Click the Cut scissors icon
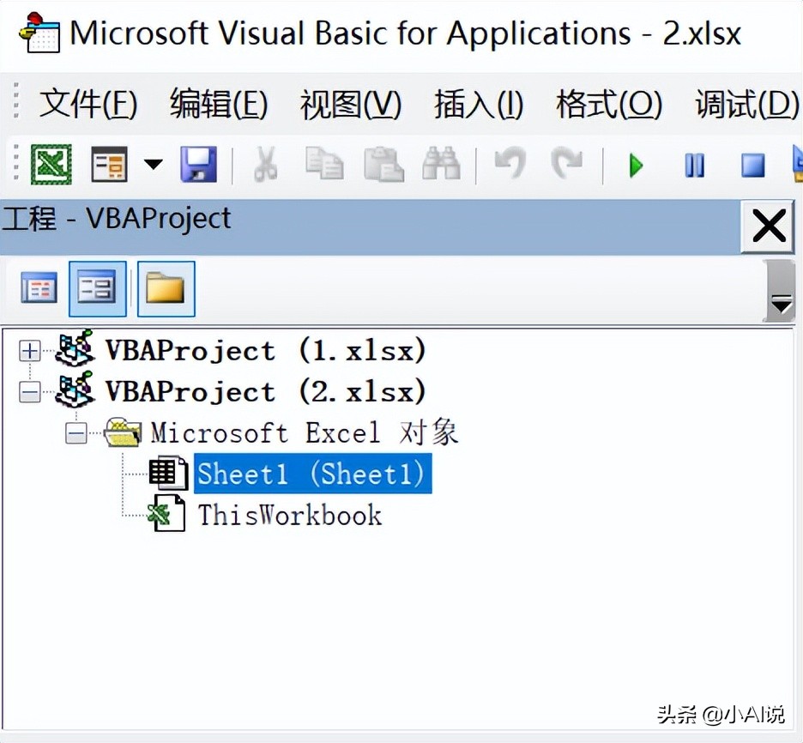The image size is (803, 743). click(x=266, y=164)
